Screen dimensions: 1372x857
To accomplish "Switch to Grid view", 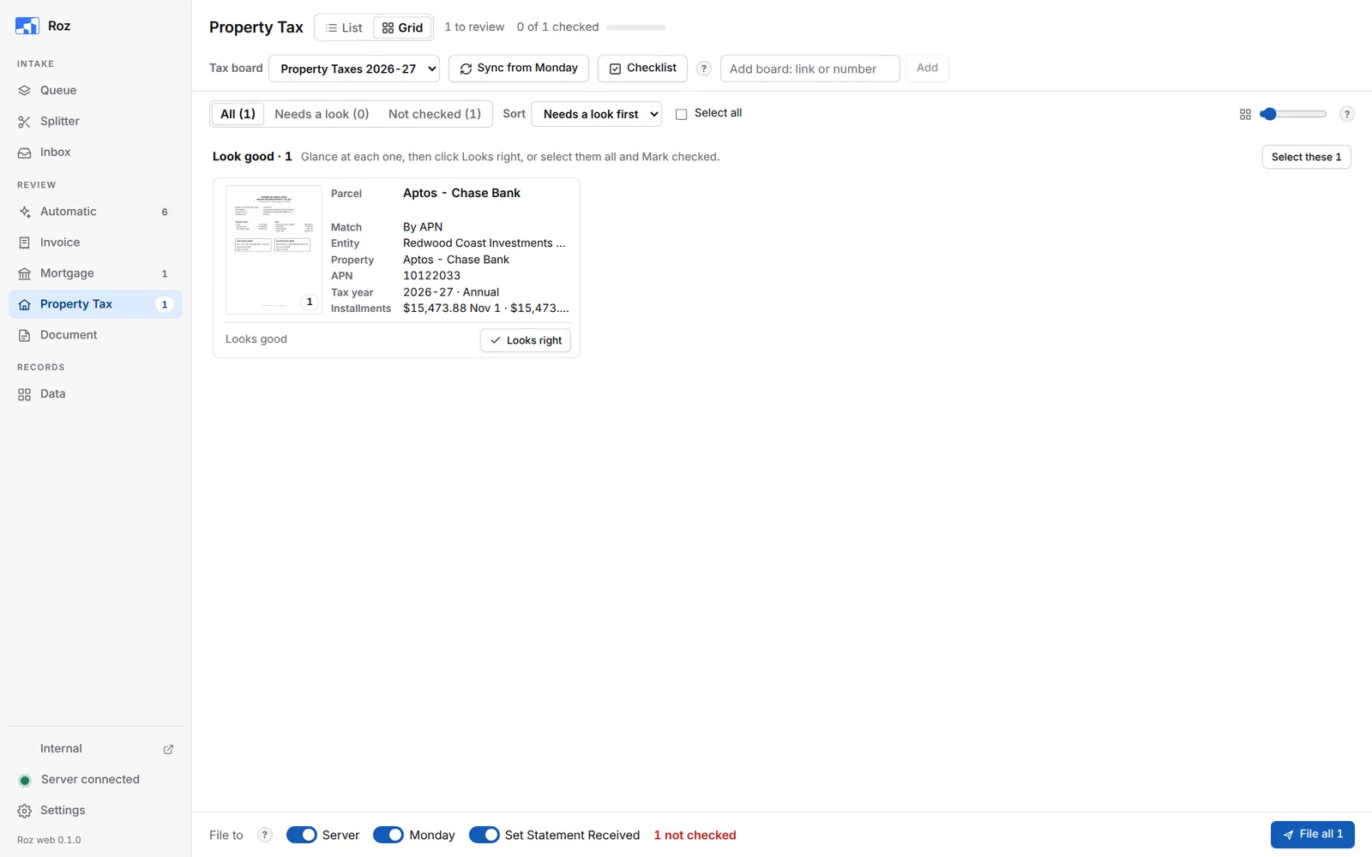I will 403,27.
